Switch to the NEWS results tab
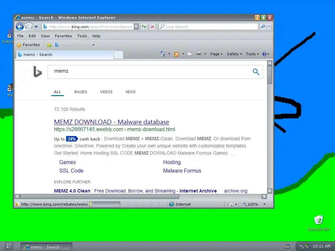The image size is (335, 251). pos(130,92)
